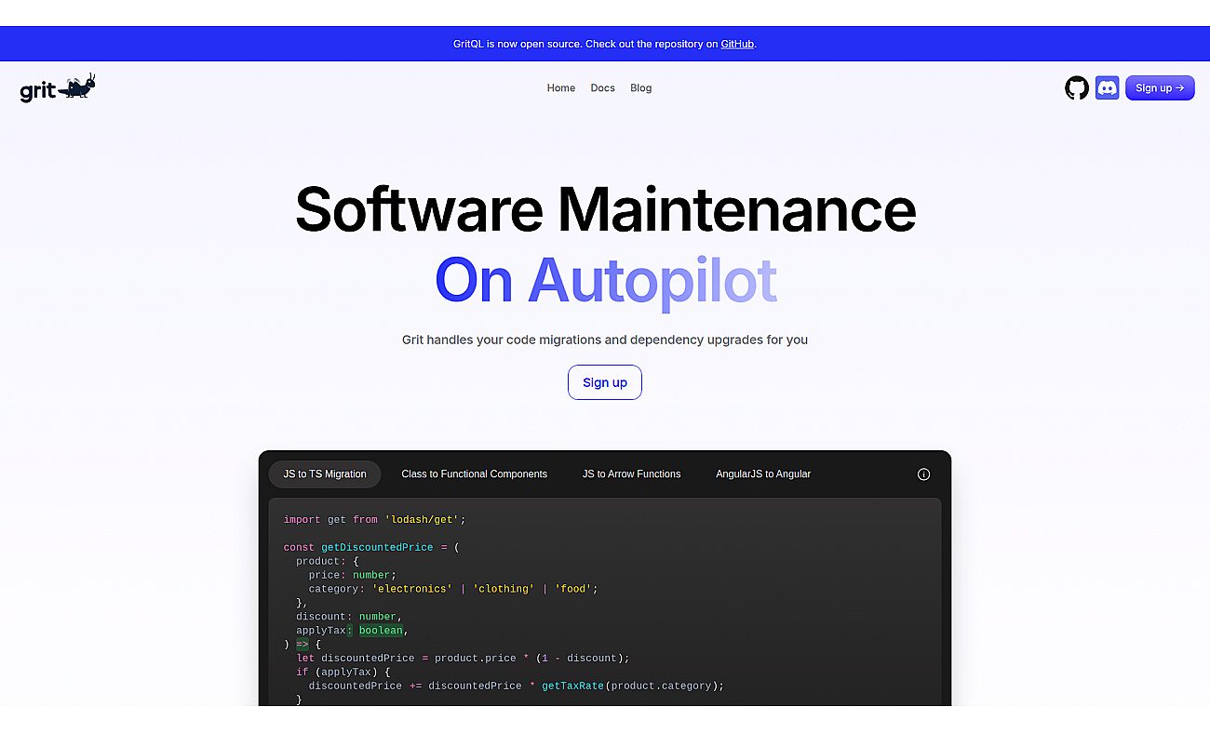Switch to AngularJS to Angular tab
The image size is (1210, 733).
point(763,474)
